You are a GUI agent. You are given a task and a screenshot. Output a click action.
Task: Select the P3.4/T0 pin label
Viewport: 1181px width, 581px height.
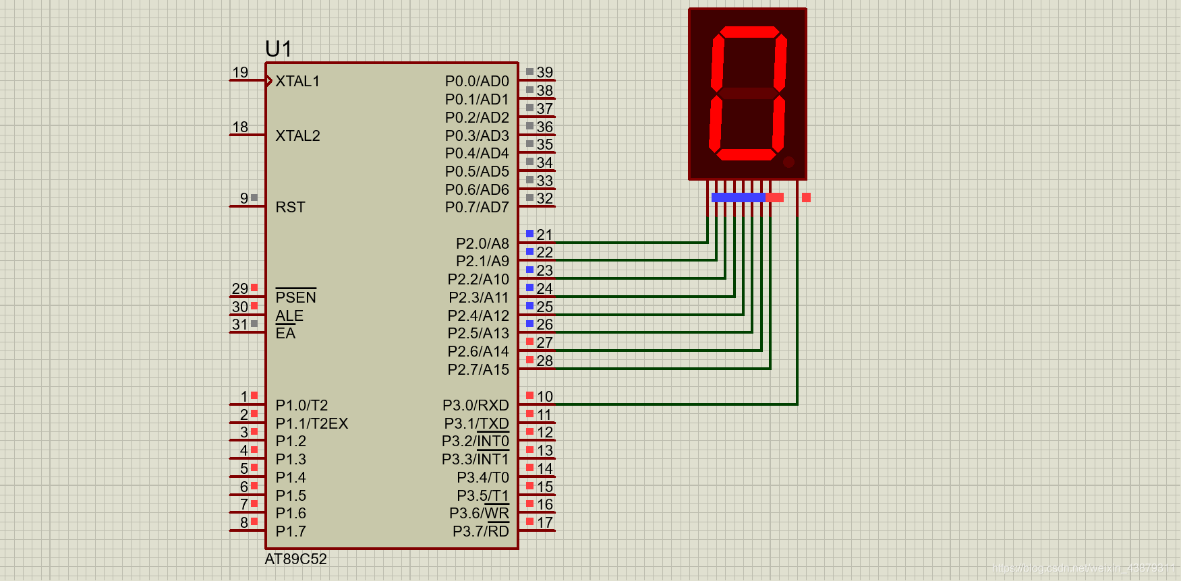click(x=483, y=477)
